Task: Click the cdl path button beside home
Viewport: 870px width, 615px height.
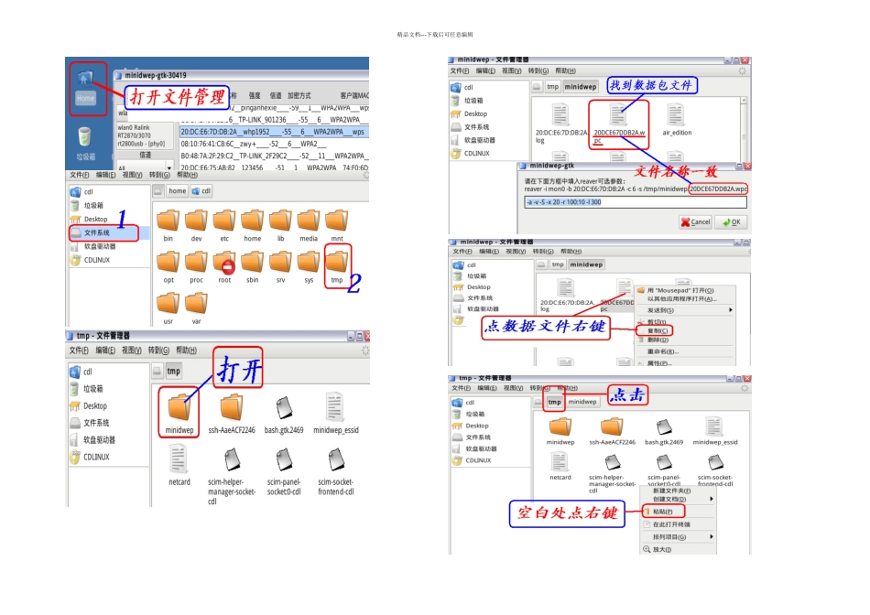Action: 201,191
